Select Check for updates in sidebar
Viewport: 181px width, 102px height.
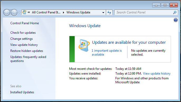click(23, 33)
